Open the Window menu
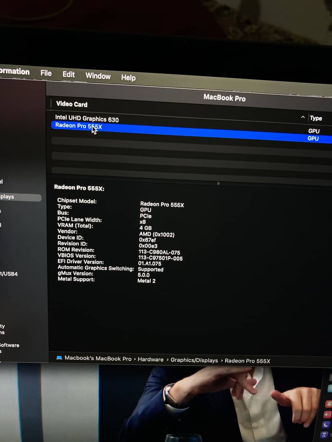Image resolution: width=332 pixels, height=442 pixels. 98,76
